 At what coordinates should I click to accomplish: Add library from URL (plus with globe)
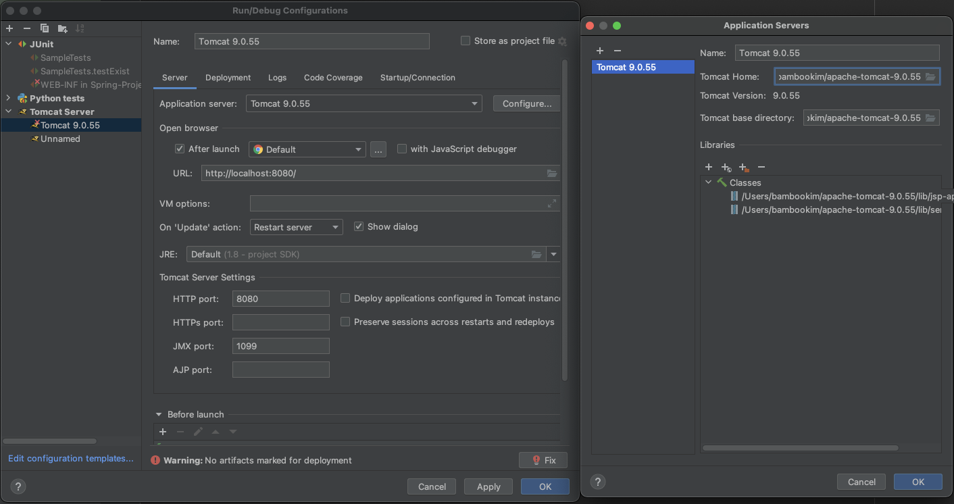pyautogui.click(x=726, y=167)
